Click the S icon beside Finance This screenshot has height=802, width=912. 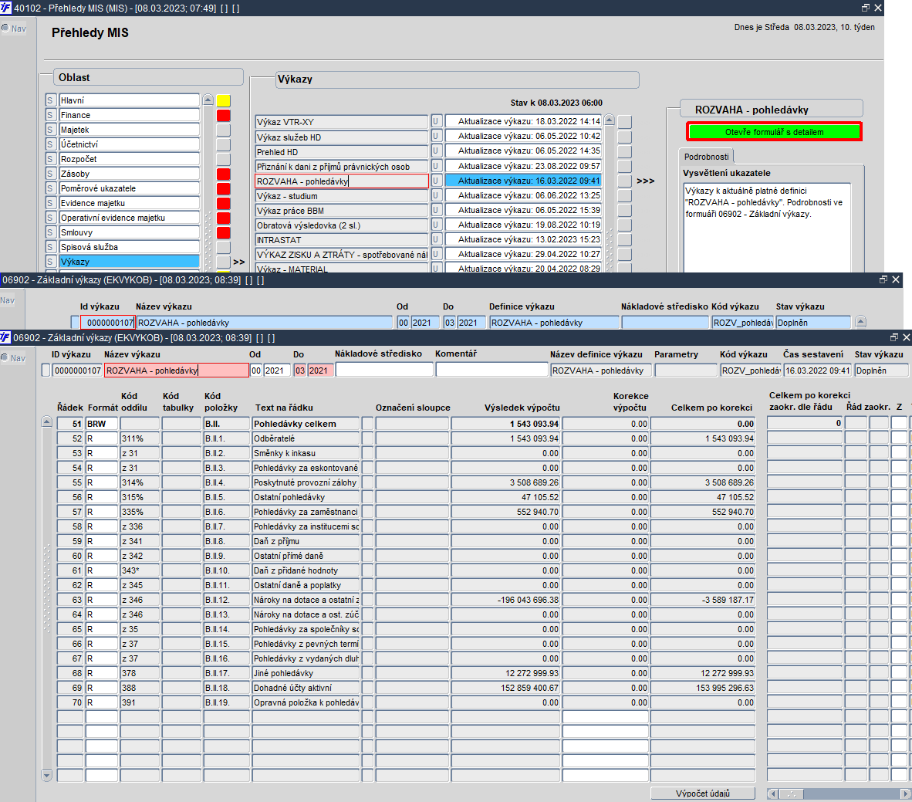(x=51, y=115)
